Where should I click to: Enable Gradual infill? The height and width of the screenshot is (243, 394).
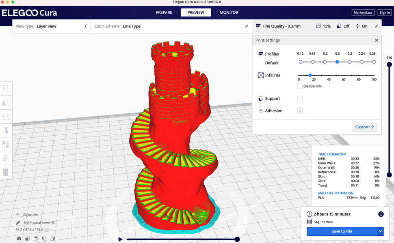pos(300,86)
